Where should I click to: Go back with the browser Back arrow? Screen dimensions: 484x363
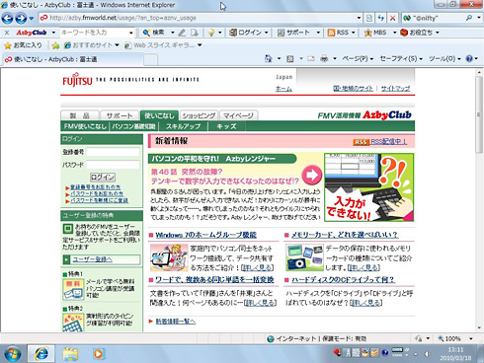(7, 18)
